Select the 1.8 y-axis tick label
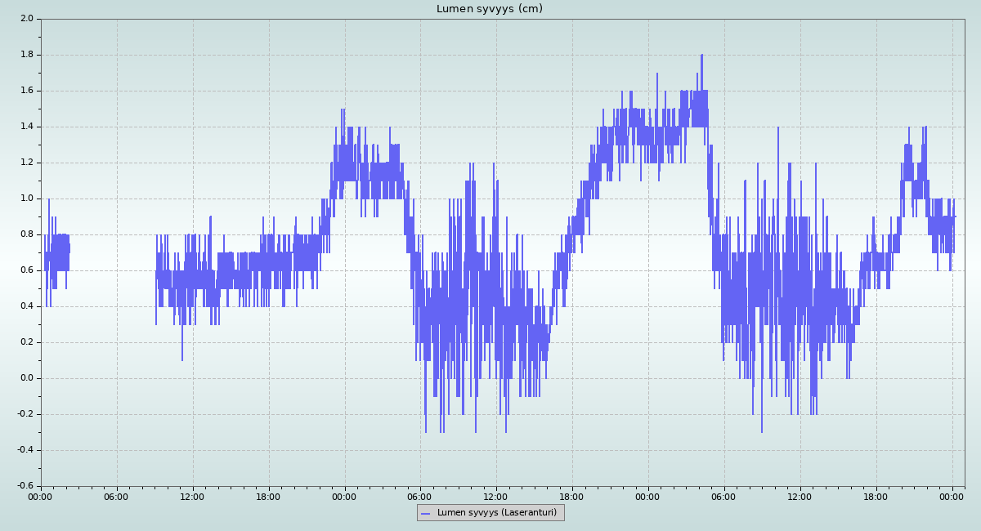Viewport: 981px width, 531px height. point(26,55)
